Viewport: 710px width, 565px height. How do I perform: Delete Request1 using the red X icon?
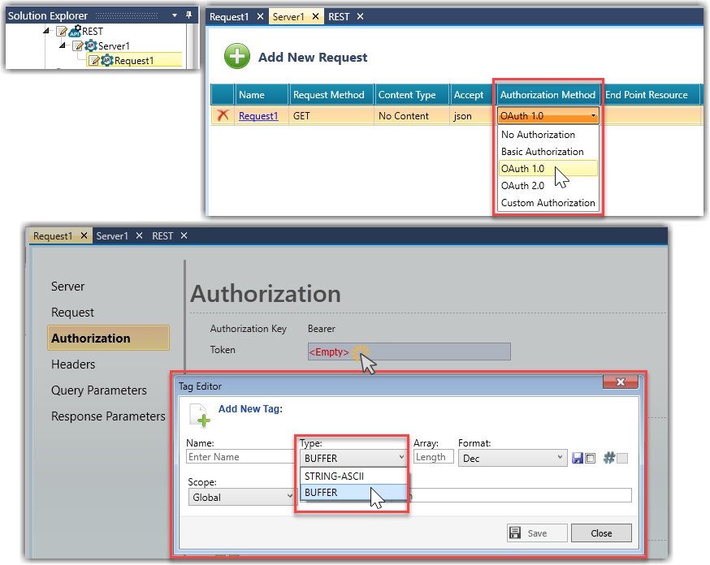point(223,115)
